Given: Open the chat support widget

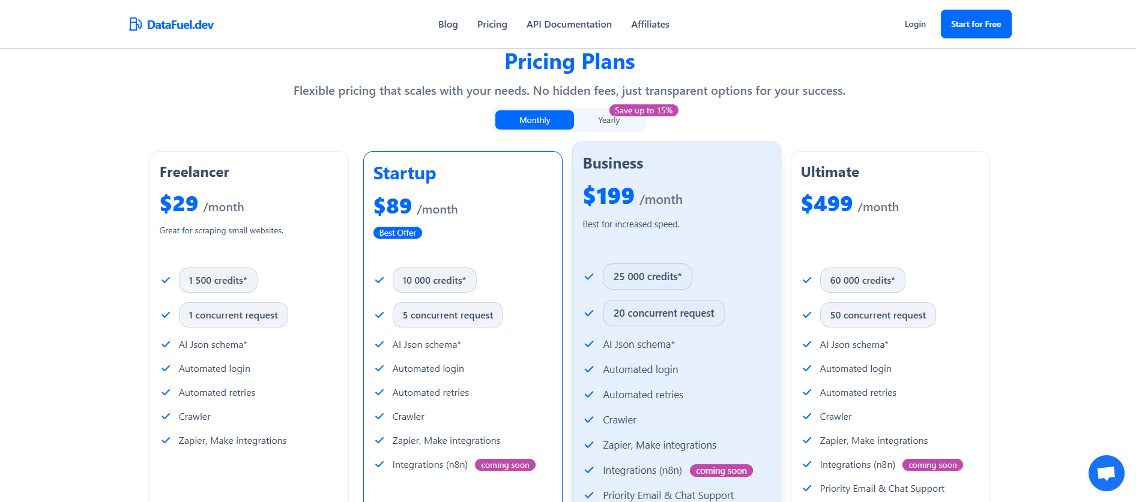Looking at the screenshot, I should click(x=1106, y=473).
